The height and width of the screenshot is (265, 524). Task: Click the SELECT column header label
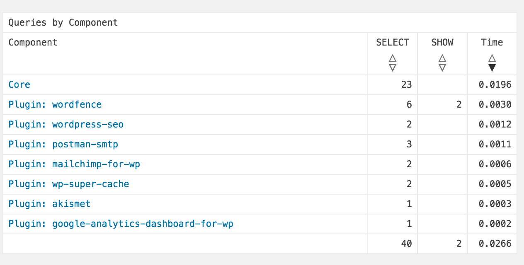[x=393, y=42]
